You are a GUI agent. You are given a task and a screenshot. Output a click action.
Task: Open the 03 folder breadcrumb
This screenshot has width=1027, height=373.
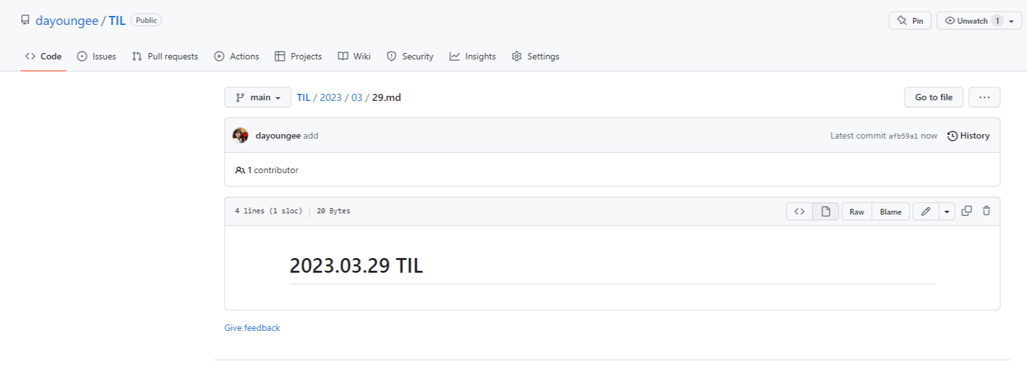coord(357,97)
